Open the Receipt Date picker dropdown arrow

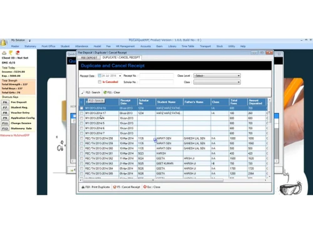[120, 76]
